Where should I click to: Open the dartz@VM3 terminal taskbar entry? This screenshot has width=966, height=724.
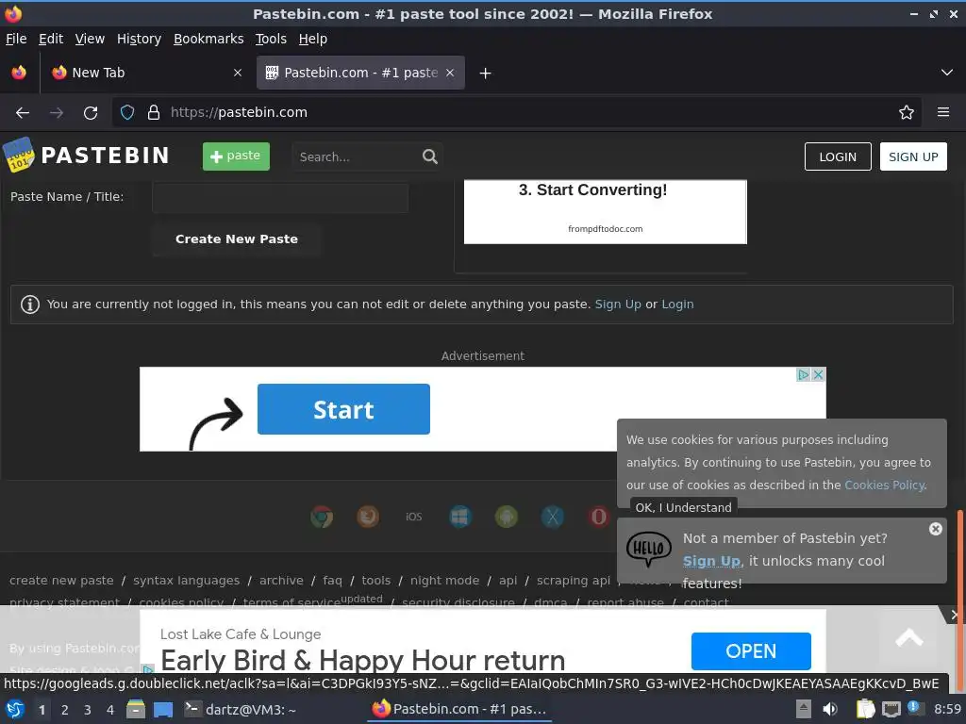coord(241,710)
